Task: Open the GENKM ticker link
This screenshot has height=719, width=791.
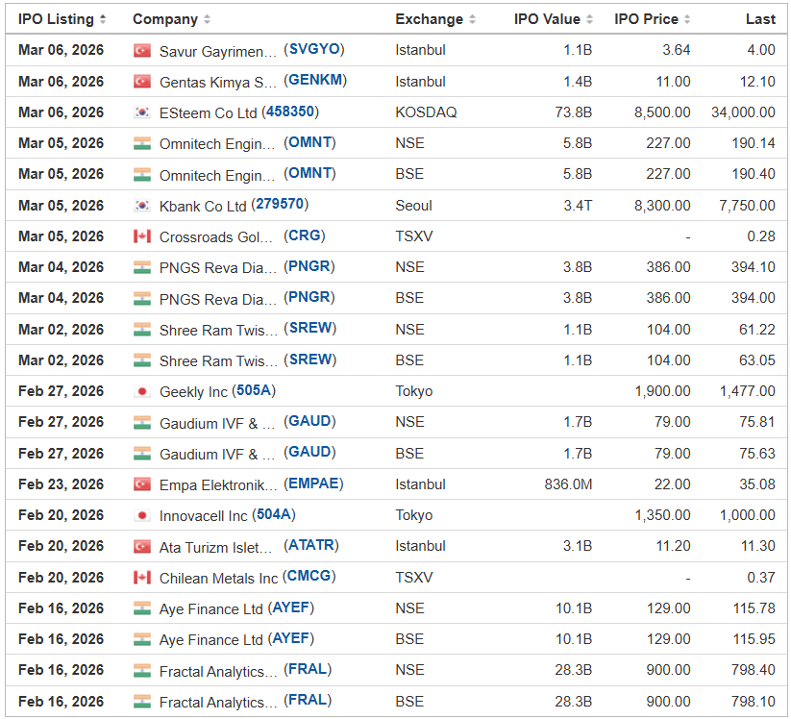Action: [315, 80]
